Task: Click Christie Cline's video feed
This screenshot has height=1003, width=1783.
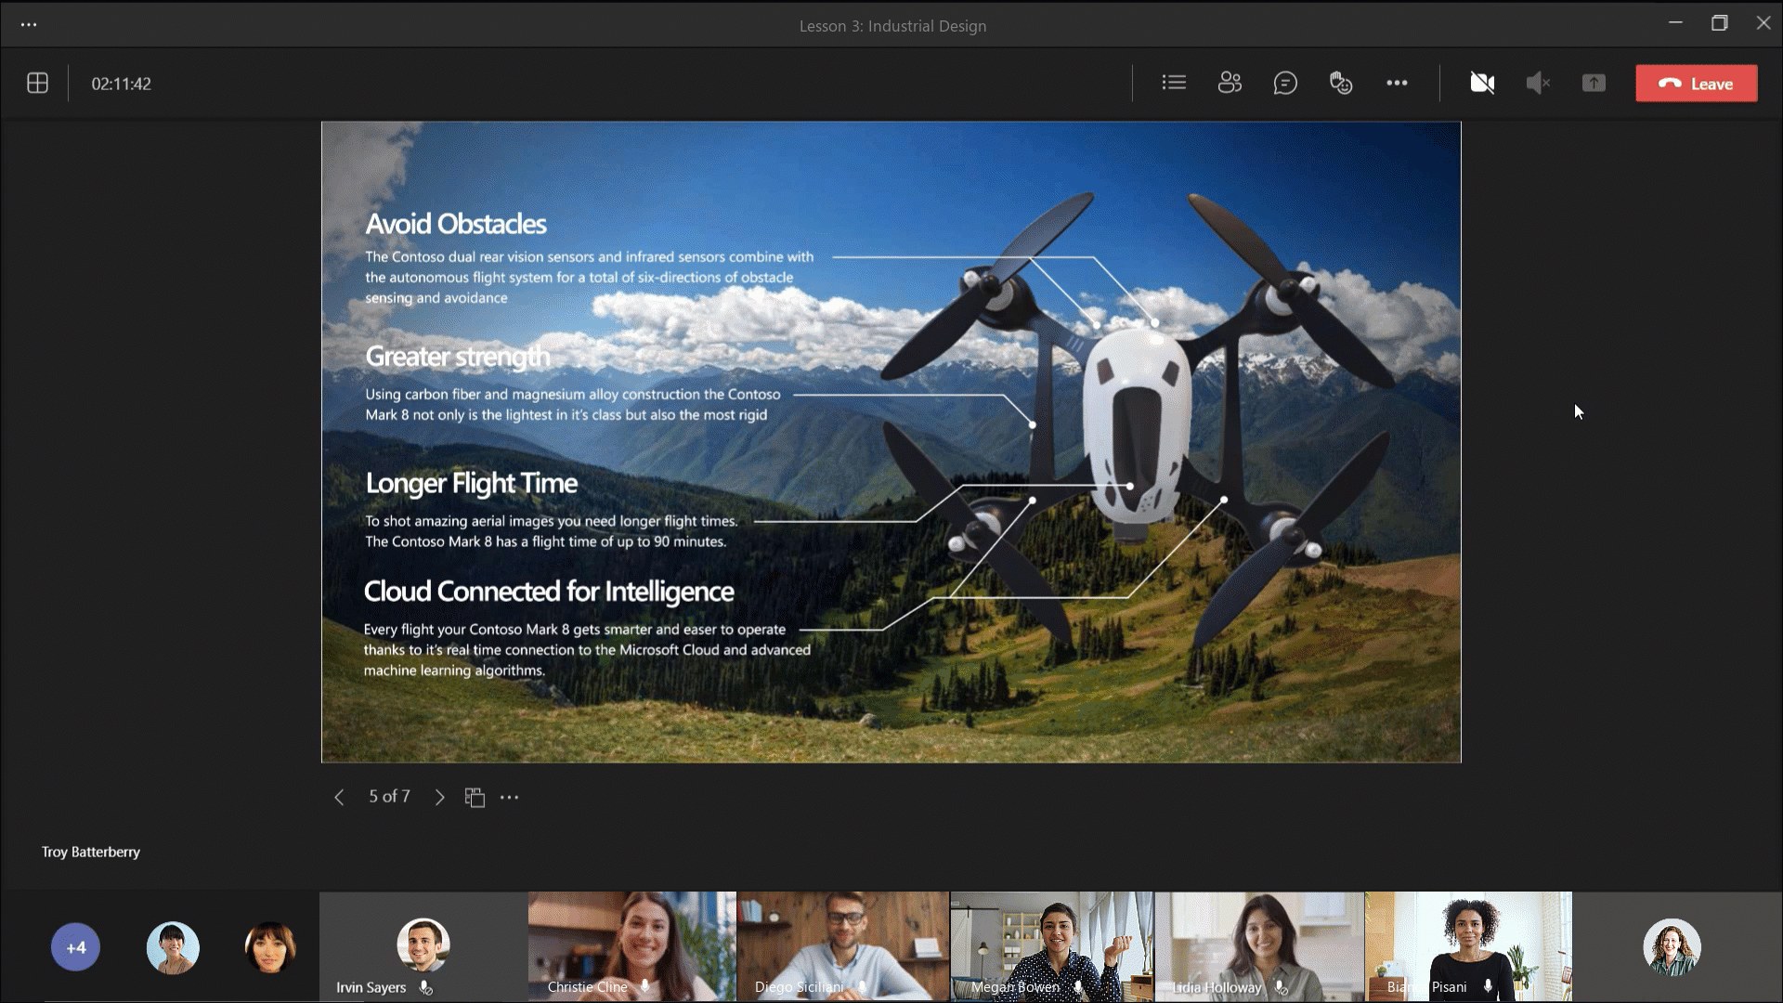Action: click(631, 945)
